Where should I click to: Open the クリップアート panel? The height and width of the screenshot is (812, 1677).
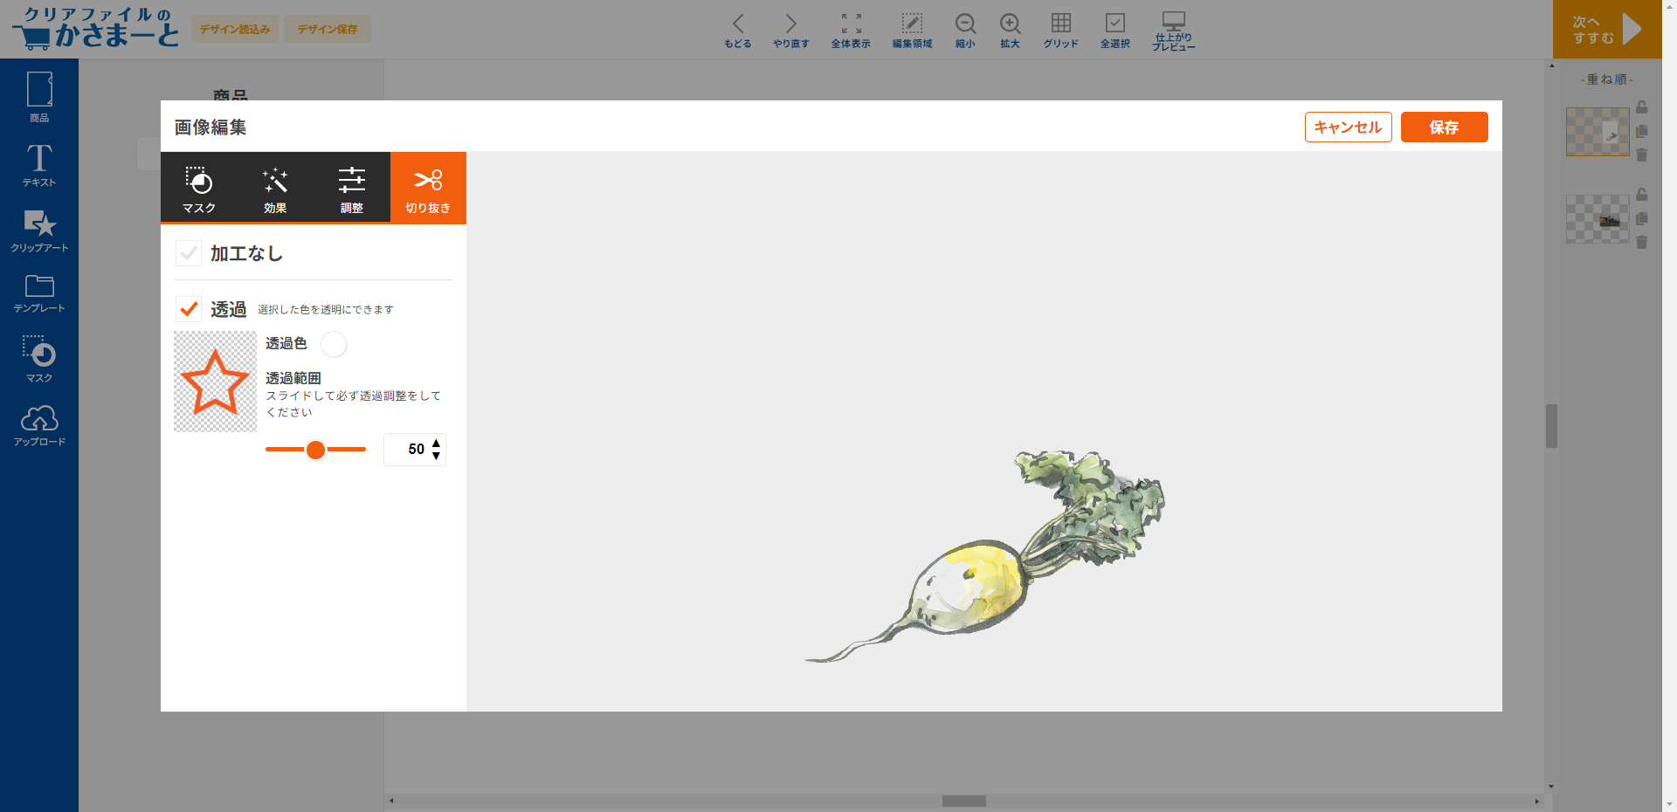(39, 231)
